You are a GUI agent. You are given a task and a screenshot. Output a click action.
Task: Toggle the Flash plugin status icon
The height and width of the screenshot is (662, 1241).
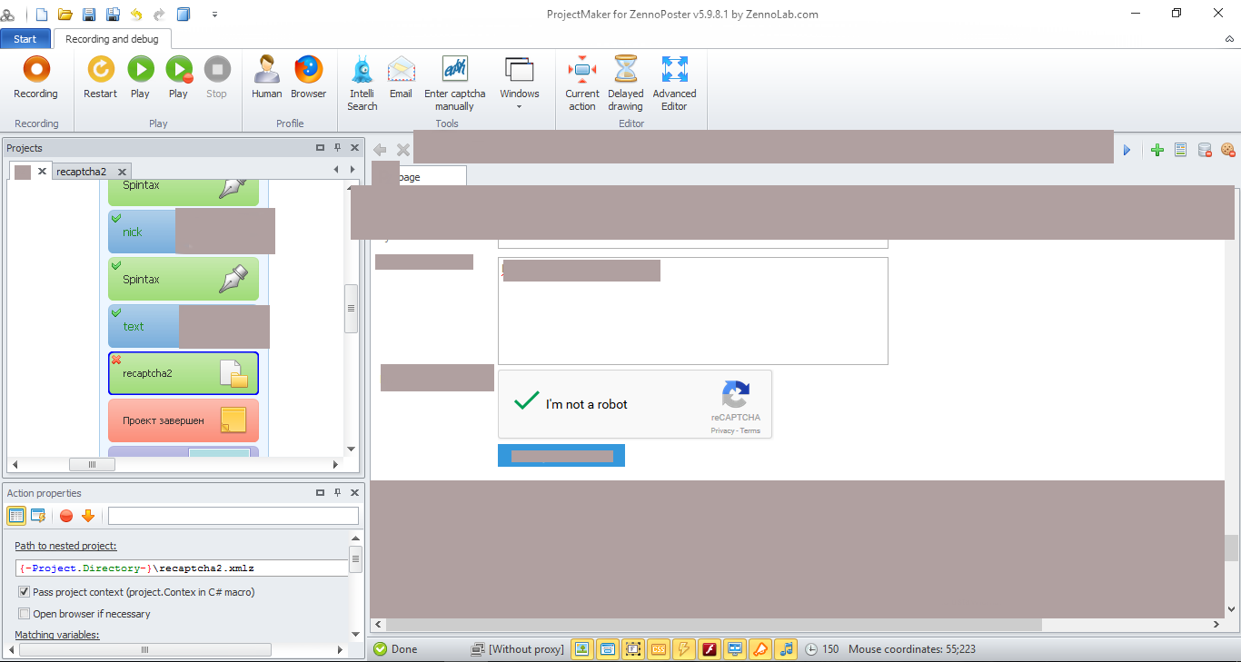[x=710, y=648]
